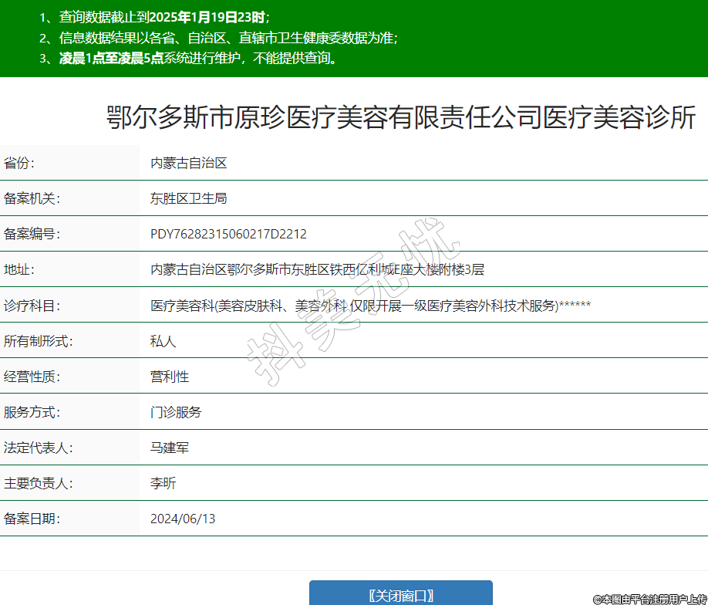Select the 东胜区卫生局 value text

(x=189, y=198)
